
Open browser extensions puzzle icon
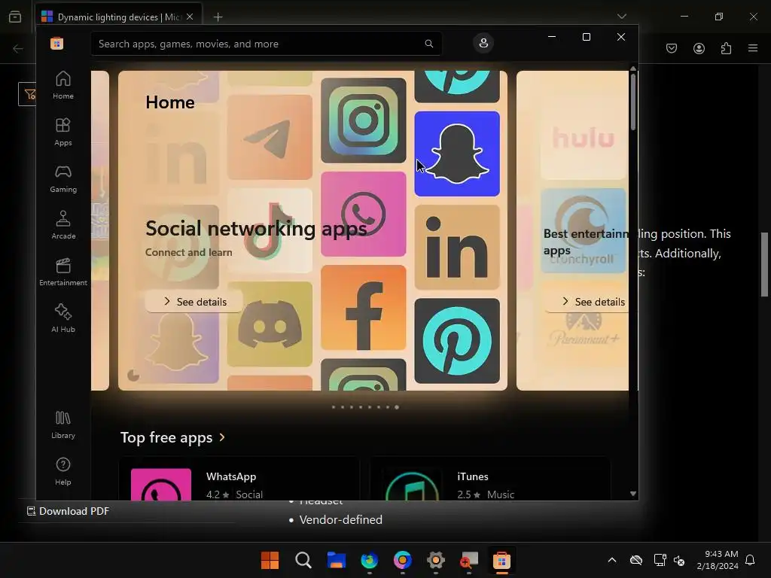tap(726, 48)
